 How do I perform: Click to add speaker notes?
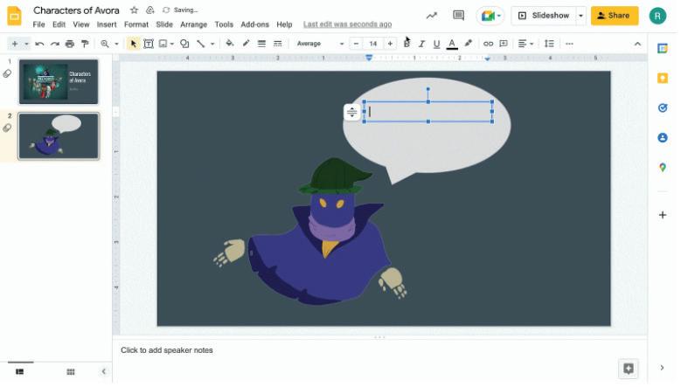[x=167, y=350]
